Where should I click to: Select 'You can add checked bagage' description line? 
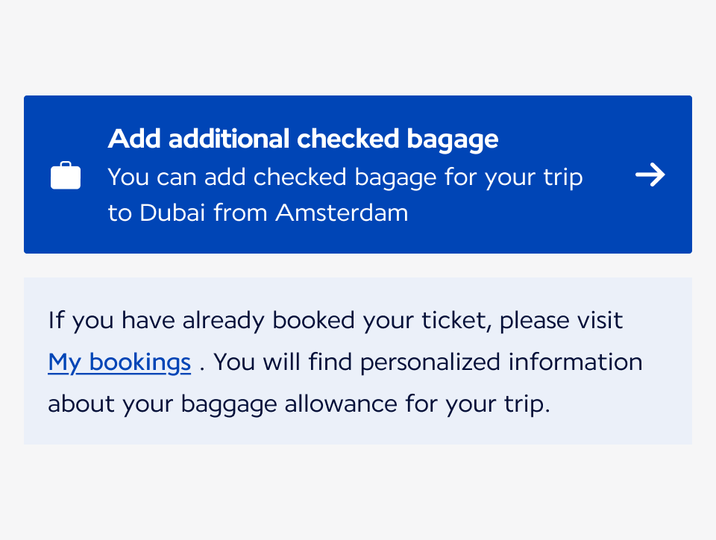pos(345,178)
